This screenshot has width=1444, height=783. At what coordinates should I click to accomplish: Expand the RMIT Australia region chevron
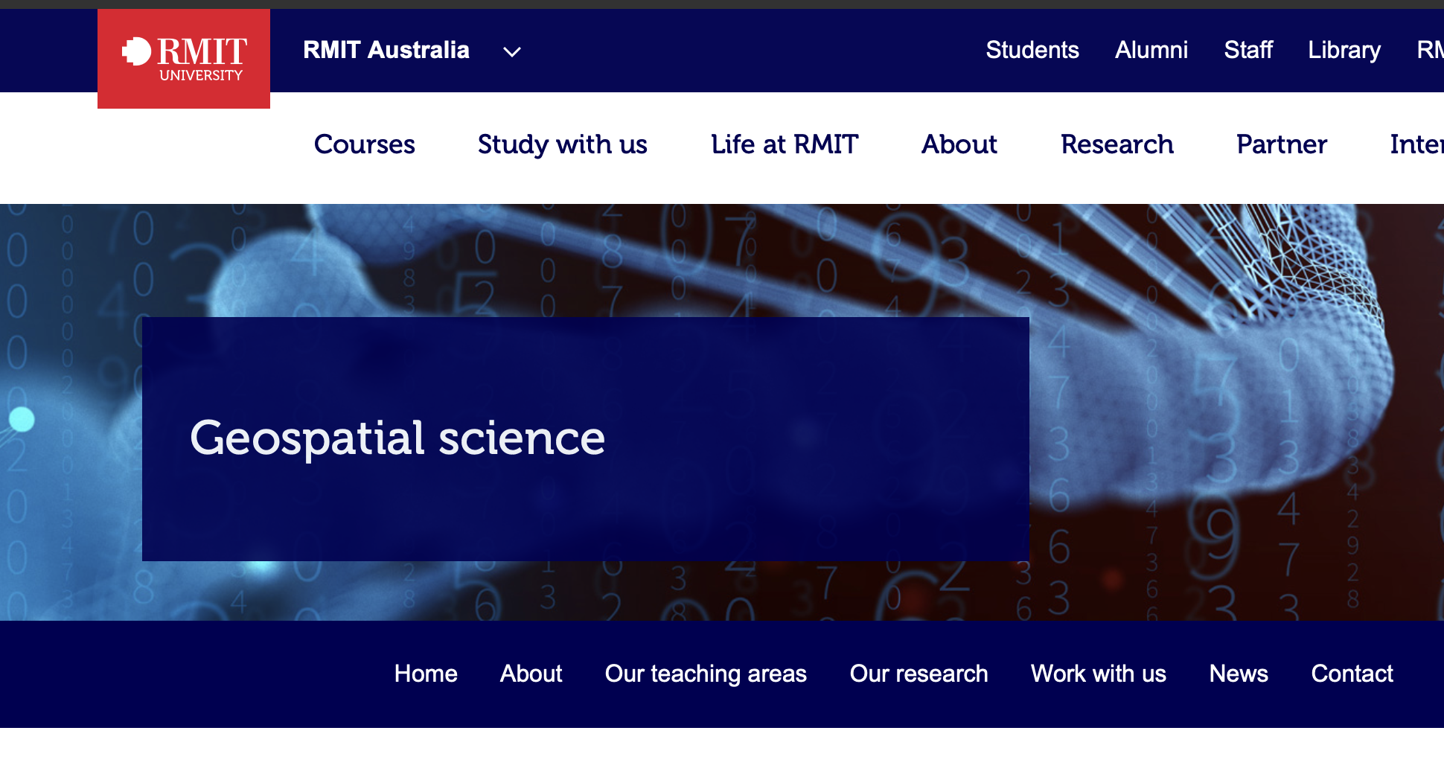click(x=511, y=51)
